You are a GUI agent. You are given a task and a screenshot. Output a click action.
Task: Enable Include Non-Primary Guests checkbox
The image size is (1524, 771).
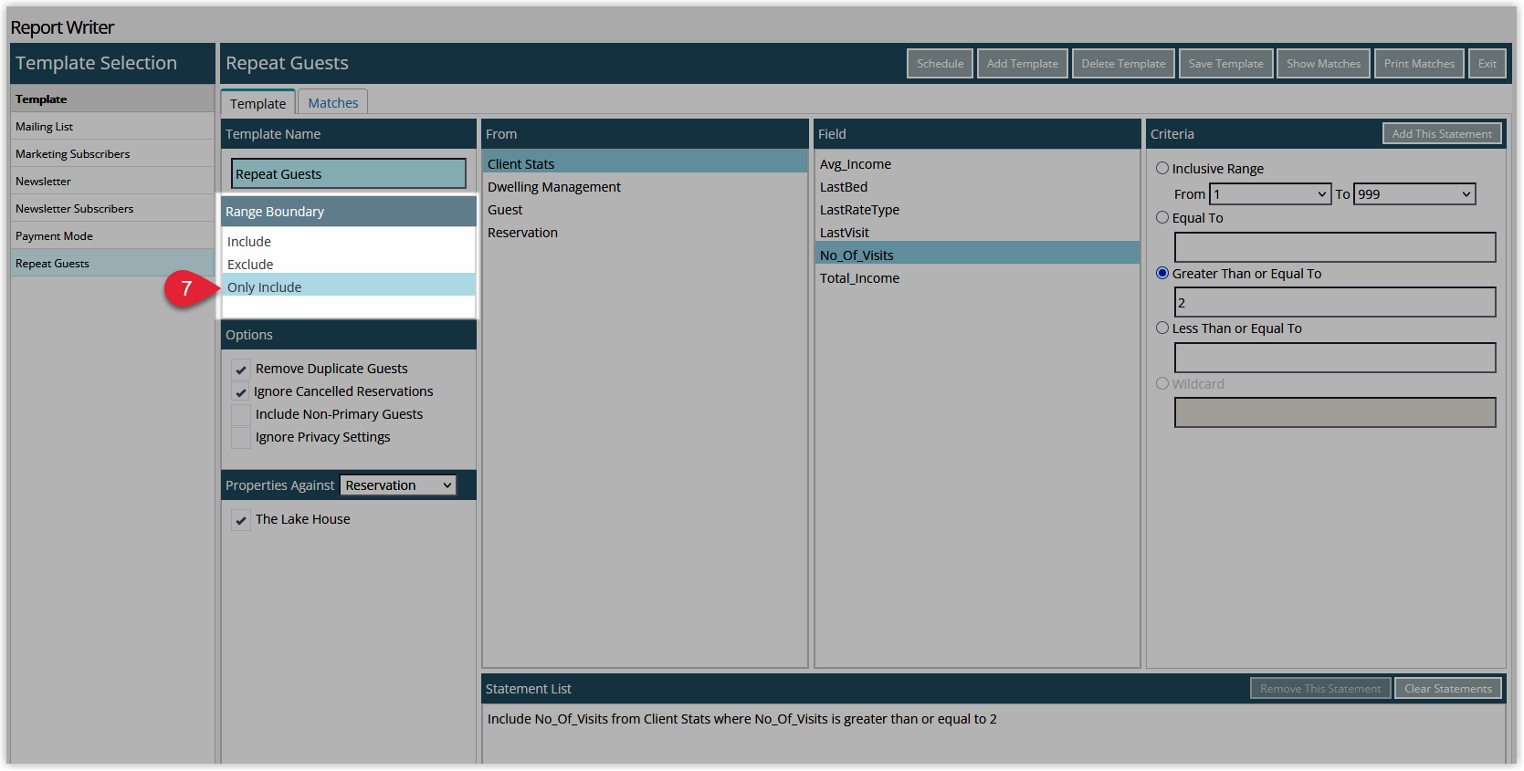tap(241, 415)
